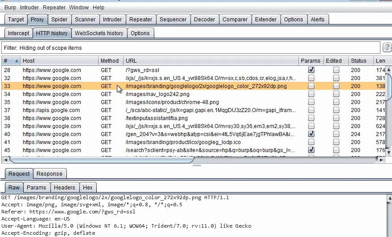392x237 pixels.
Task: Click the filter help question mark icon
Action: tap(387, 47)
